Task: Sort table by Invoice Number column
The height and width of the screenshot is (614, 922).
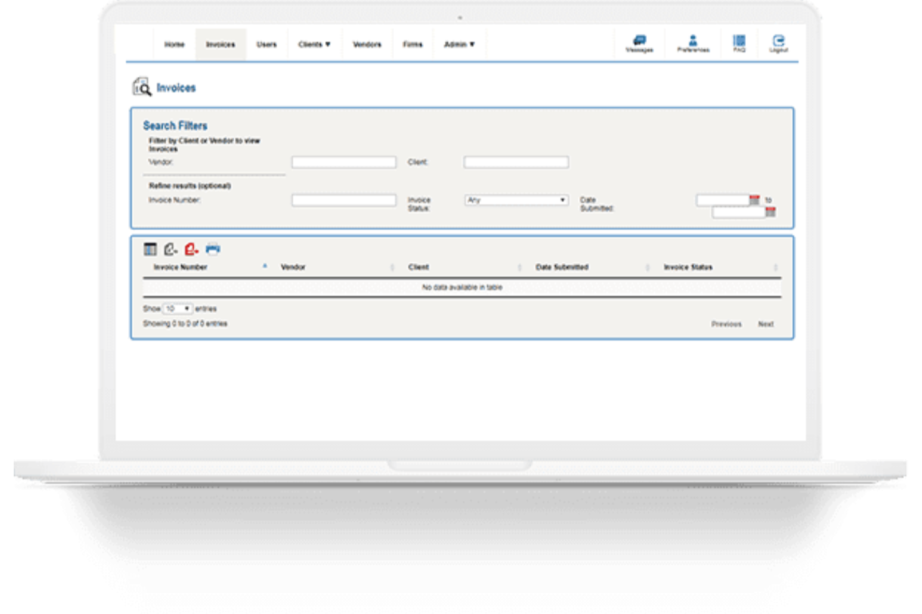Action: point(180,267)
